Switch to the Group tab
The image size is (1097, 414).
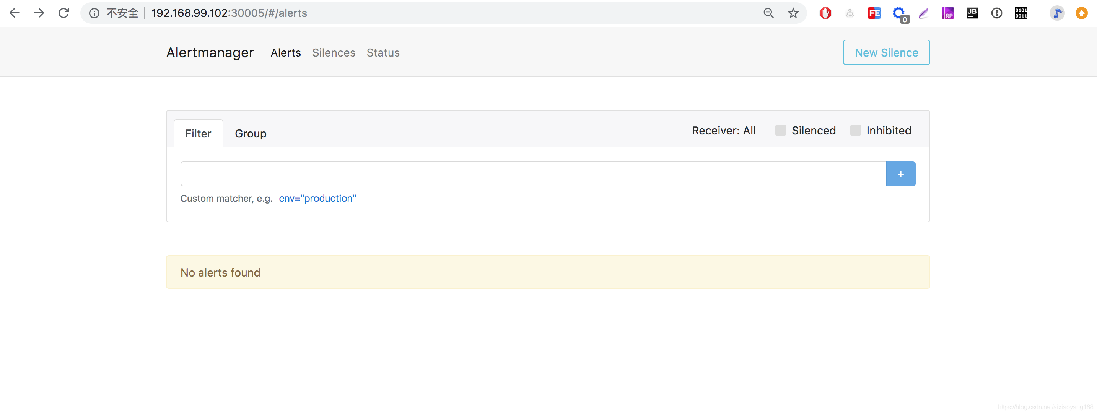250,133
